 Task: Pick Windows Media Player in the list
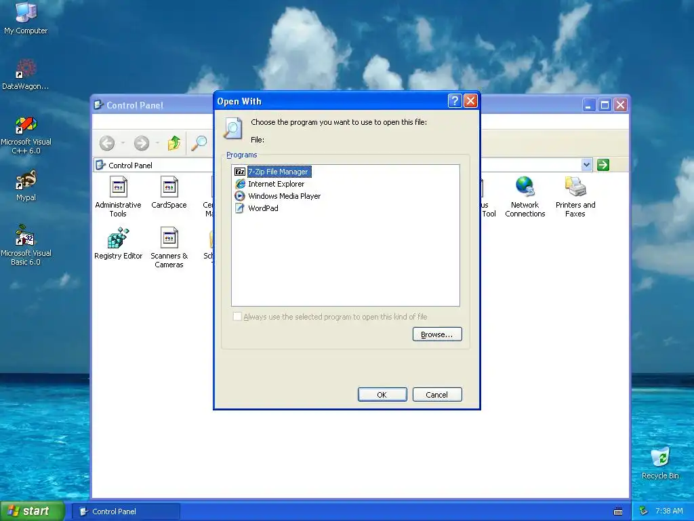click(277, 196)
